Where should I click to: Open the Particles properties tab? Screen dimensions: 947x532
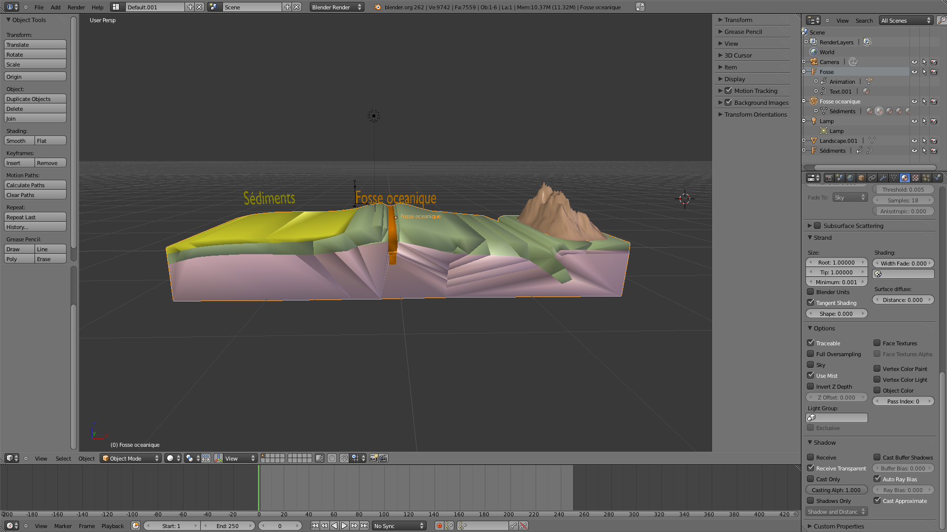[926, 178]
